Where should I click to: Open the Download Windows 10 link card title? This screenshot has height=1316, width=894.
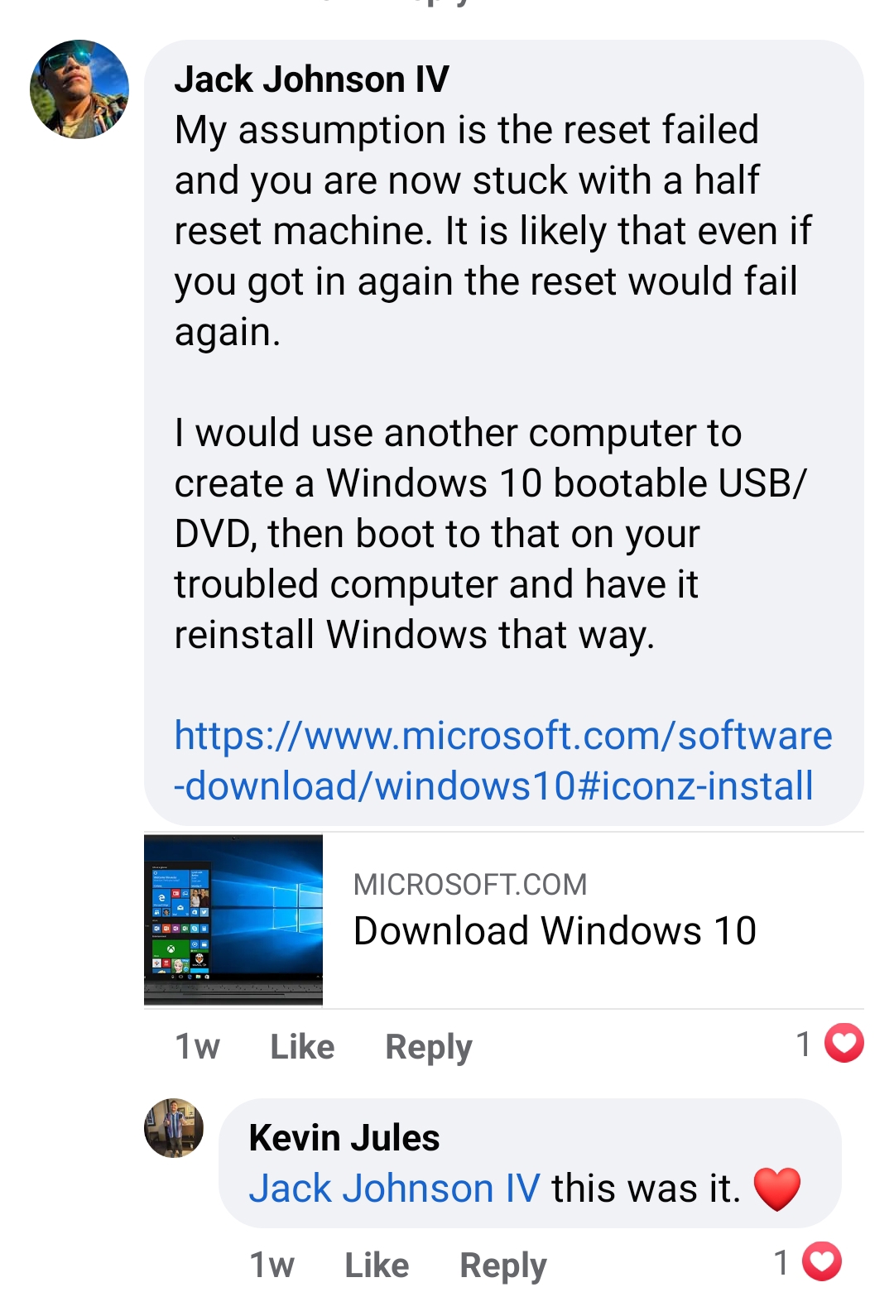click(555, 931)
